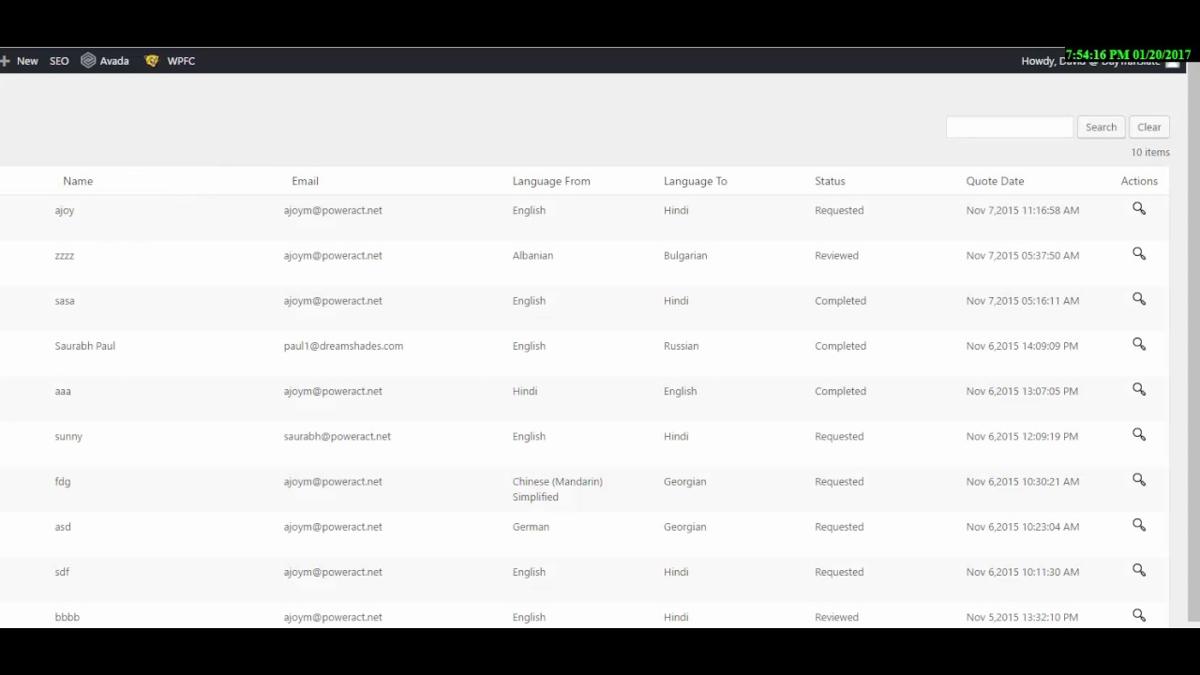Click 'Chinese (Mandarin) Simplified' cell
This screenshot has width=1200, height=675.
pos(558,489)
